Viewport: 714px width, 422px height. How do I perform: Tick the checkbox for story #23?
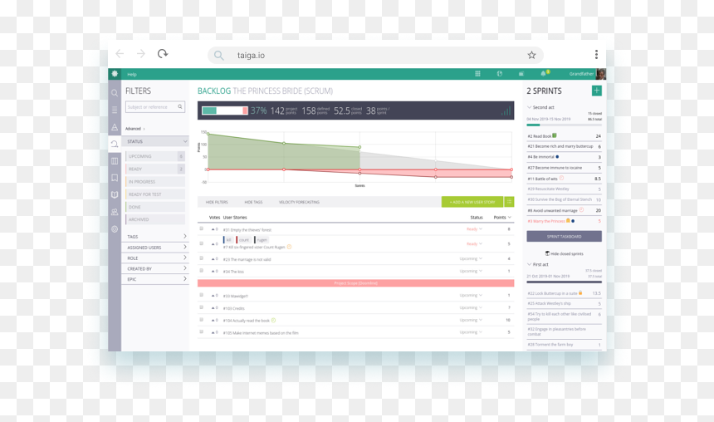pyautogui.click(x=201, y=258)
